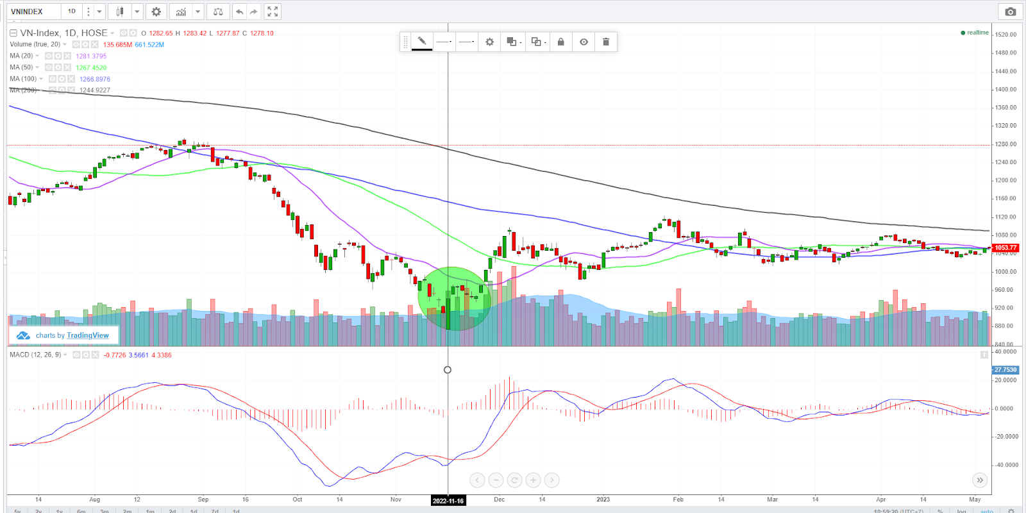Image resolution: width=1026 pixels, height=513 pixels.
Task: Hide the MACD indicator
Action: (76, 355)
